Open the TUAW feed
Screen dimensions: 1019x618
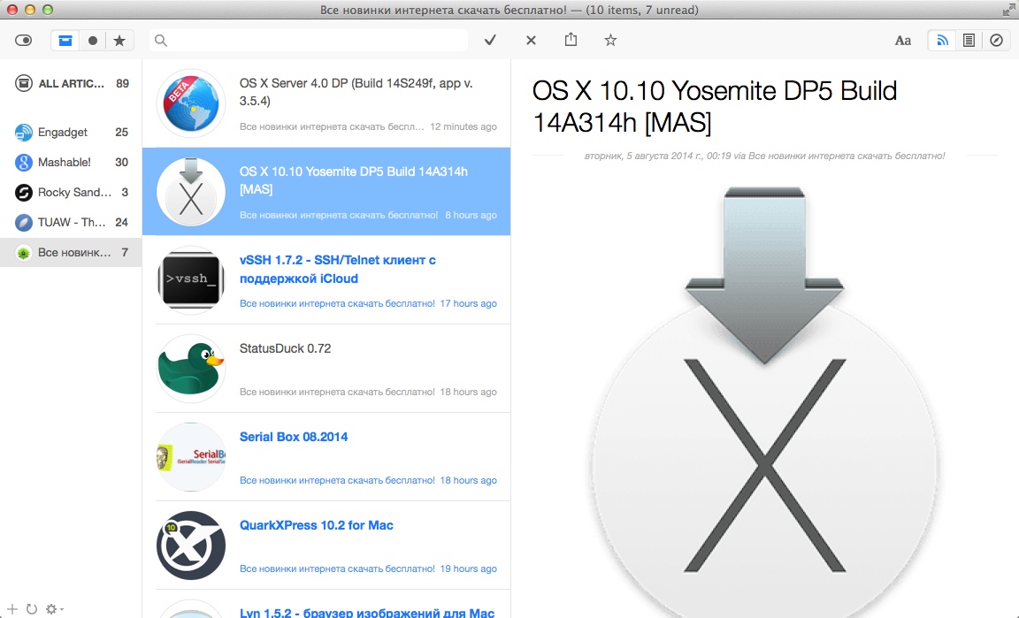[x=71, y=222]
